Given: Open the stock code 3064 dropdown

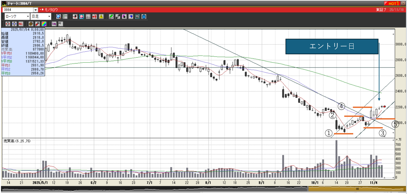Looking at the screenshot, I should pos(36,10).
